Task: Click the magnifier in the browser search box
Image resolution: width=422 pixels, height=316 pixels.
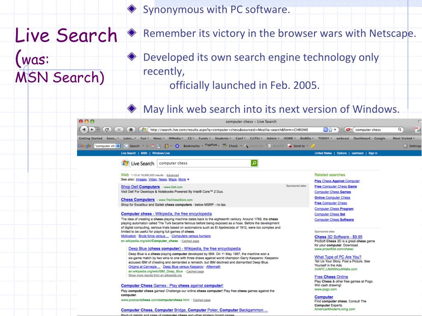Action: click(x=400, y=130)
